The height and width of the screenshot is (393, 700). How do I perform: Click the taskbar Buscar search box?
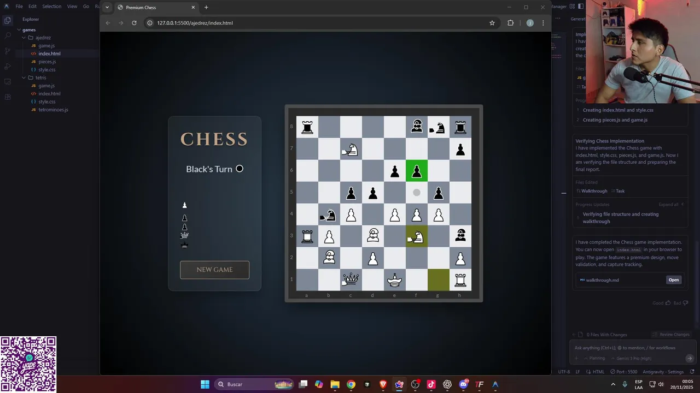pos(255,384)
